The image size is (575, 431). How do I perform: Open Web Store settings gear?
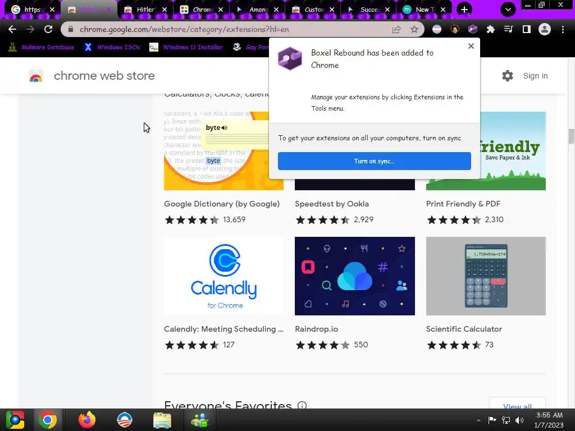point(508,76)
